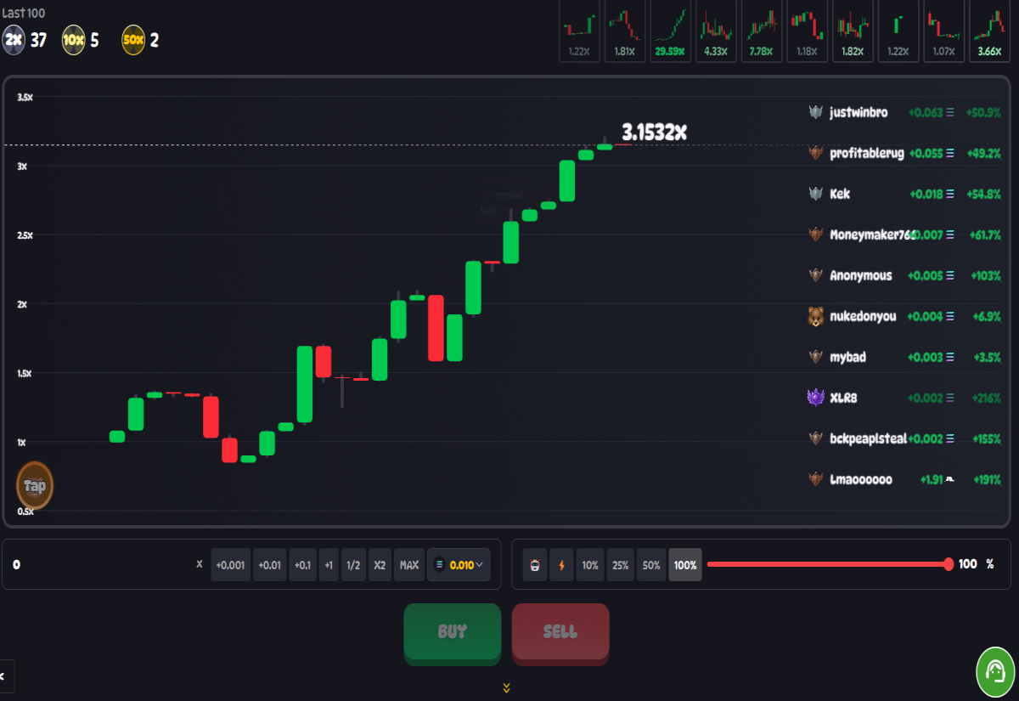Click the 10x multiplier badge
The image size is (1019, 701).
73,40
